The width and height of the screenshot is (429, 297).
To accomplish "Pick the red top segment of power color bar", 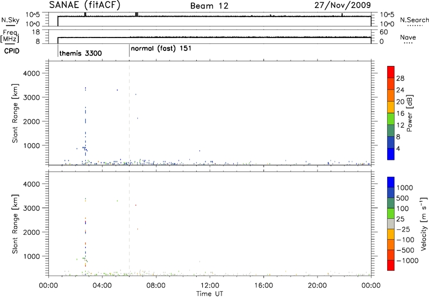I will (x=391, y=72).
